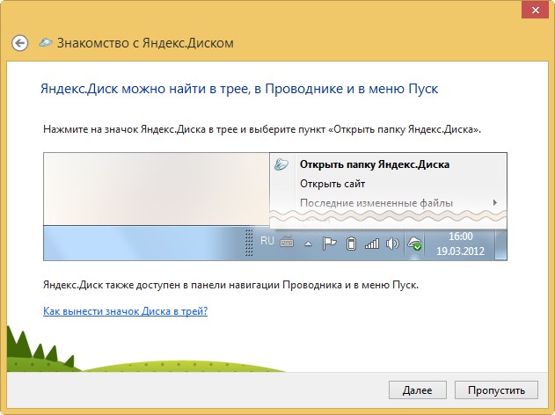The height and width of the screenshot is (415, 555).
Task: Click the instruction text Нажмите на значок
Action: tap(262, 129)
